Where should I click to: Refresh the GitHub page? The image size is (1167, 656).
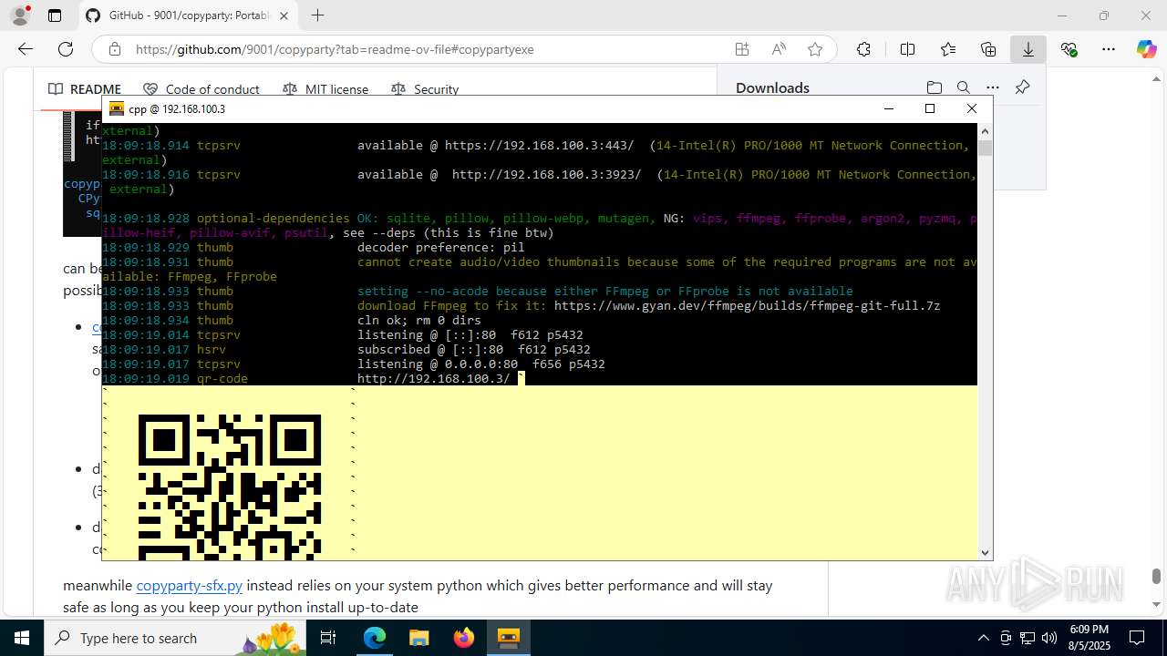coord(66,49)
